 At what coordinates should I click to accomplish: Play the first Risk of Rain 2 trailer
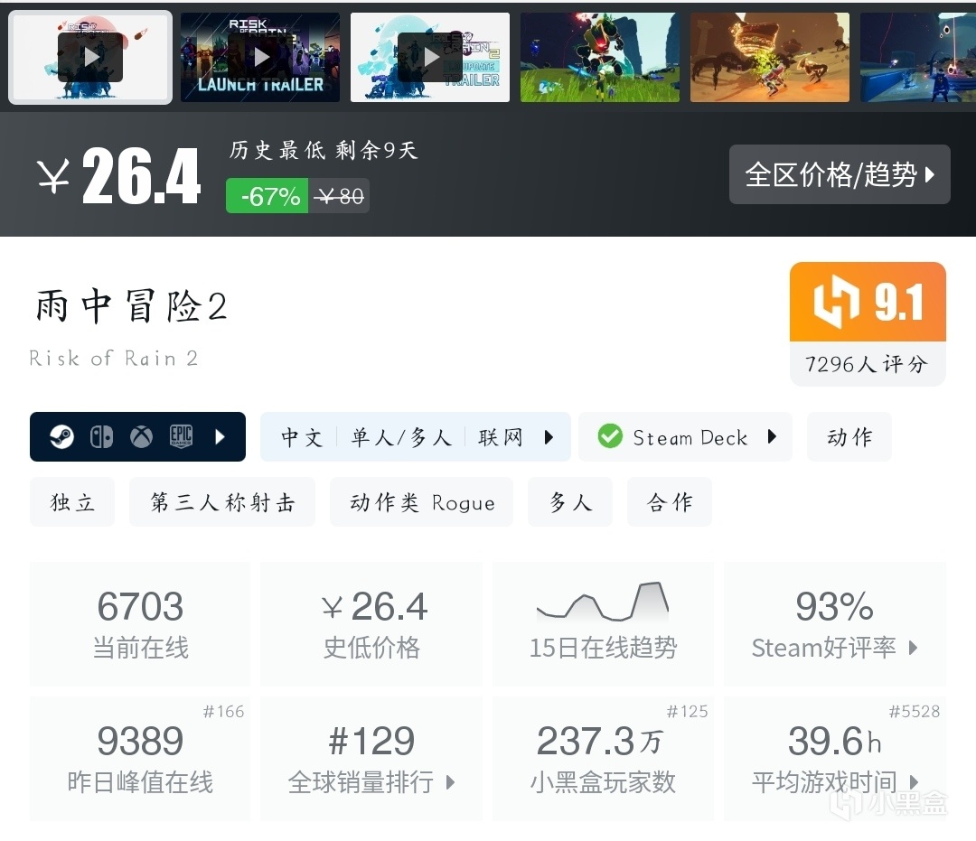click(x=90, y=57)
